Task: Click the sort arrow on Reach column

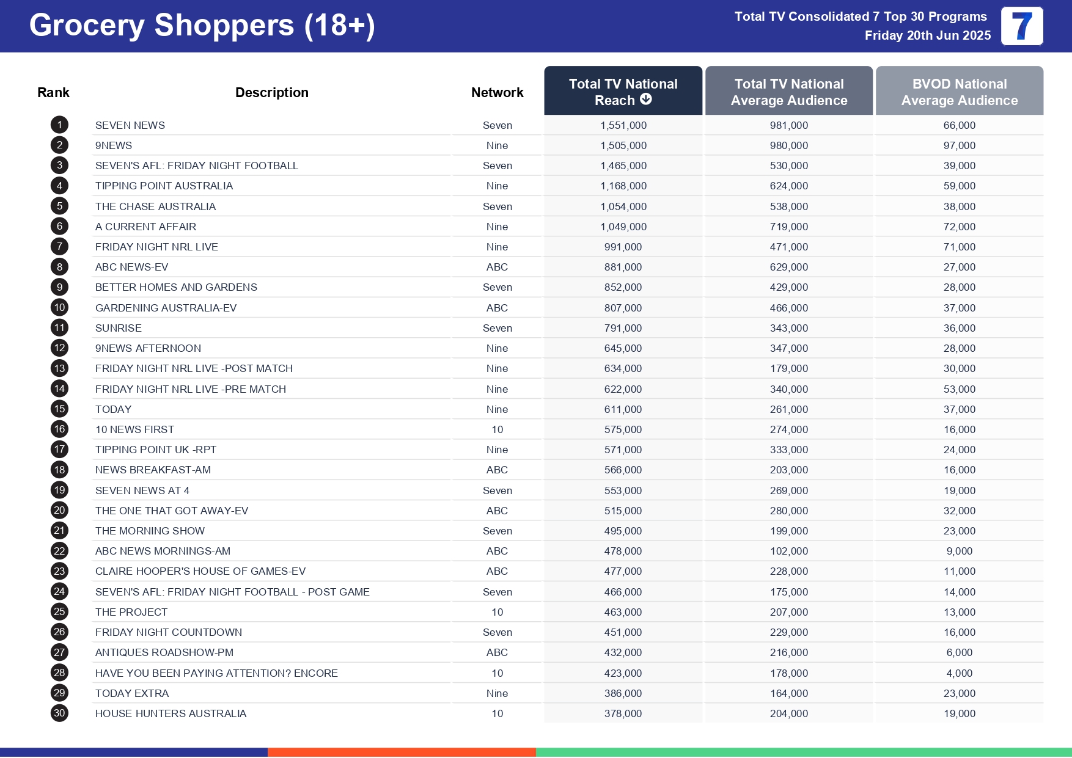Action: [646, 100]
